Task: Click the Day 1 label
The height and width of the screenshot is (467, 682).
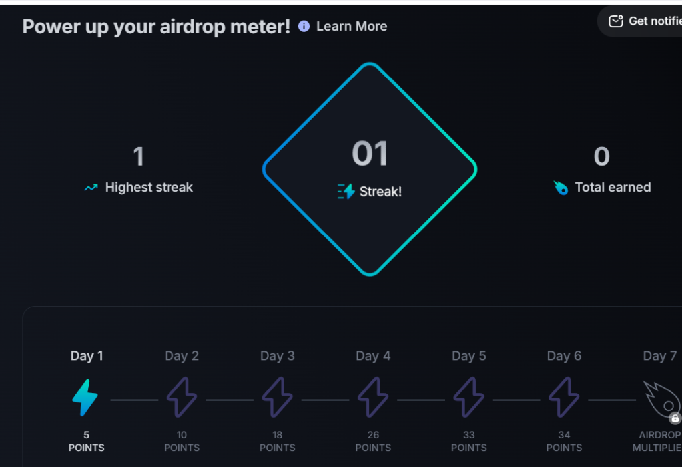Action: 87,356
